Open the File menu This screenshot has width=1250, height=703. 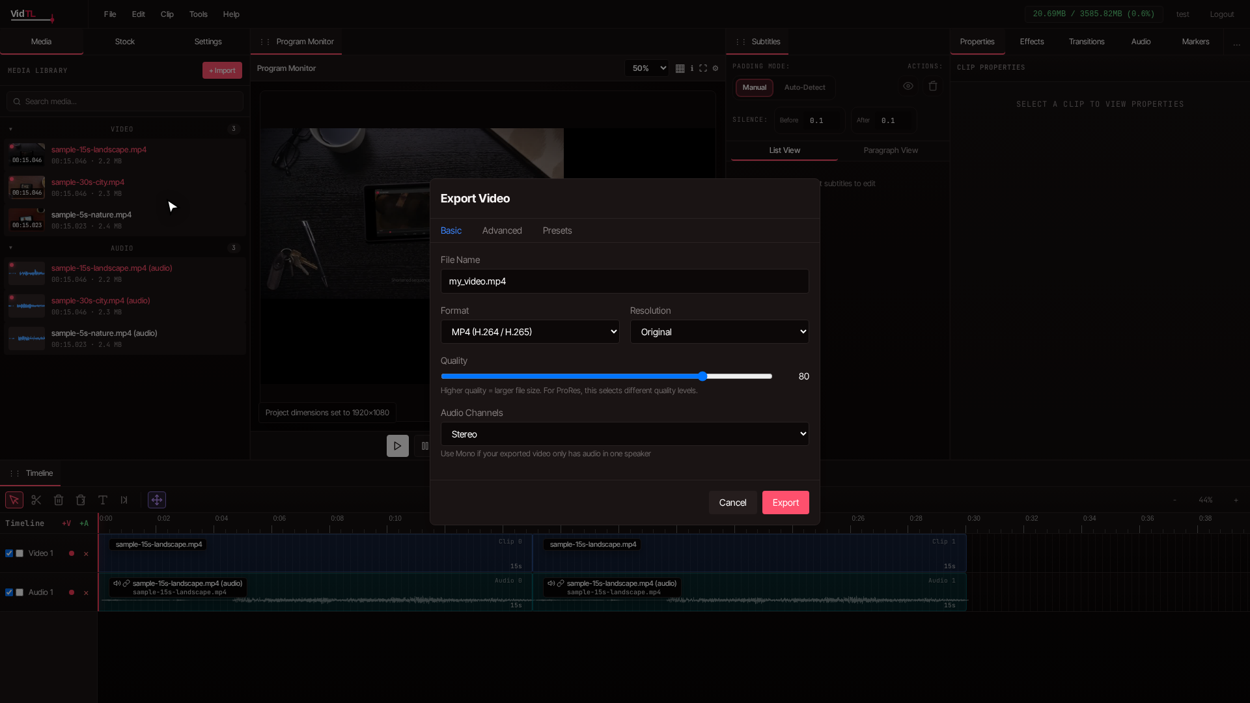[x=110, y=14]
